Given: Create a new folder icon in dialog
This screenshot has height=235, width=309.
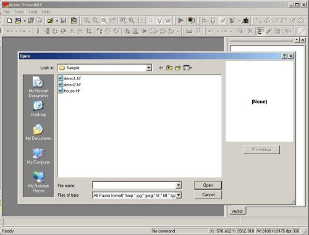Looking at the screenshot, I should point(178,68).
